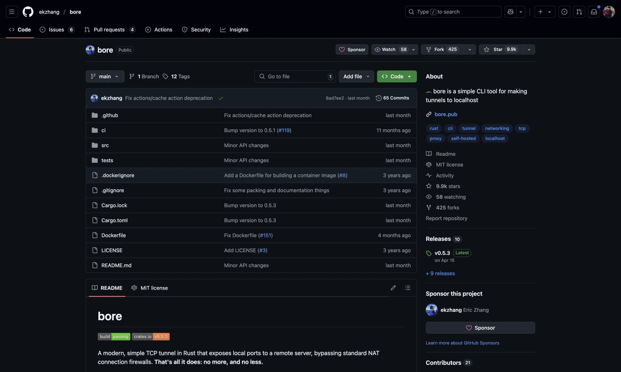The height and width of the screenshot is (372, 621).
Task: Go to GitHub homepage via Octocat logo
Action: click(x=28, y=12)
